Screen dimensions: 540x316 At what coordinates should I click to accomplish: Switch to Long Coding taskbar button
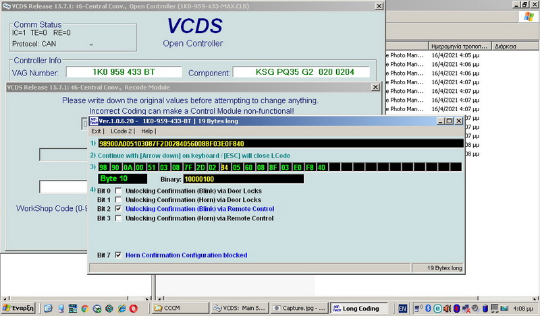tap(359, 308)
